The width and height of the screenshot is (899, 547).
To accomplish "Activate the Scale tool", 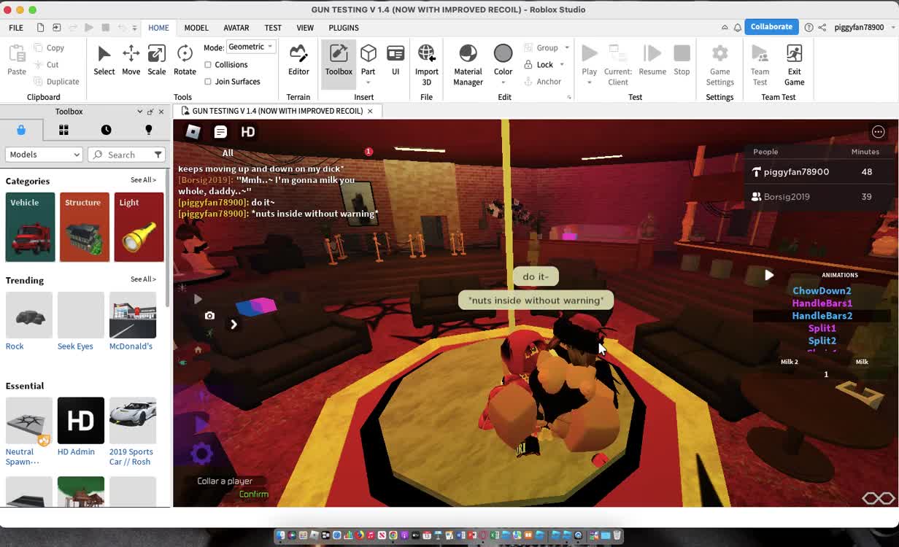I will 156,60.
